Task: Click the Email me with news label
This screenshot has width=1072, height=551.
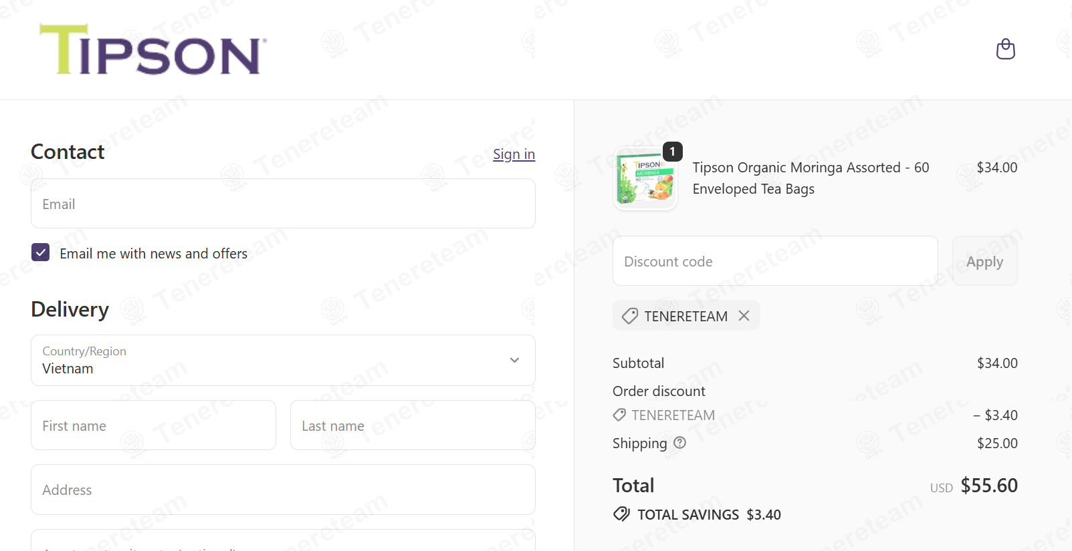Action: click(x=153, y=254)
